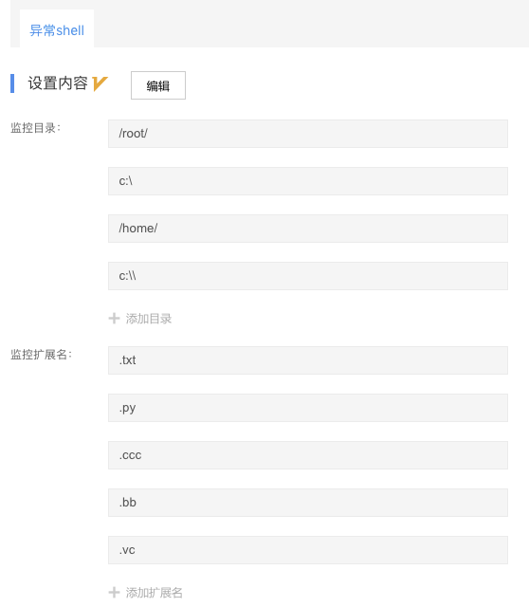Click the blue bar beside 设置内容
Screen dimensions: 529x607
click(12, 83)
